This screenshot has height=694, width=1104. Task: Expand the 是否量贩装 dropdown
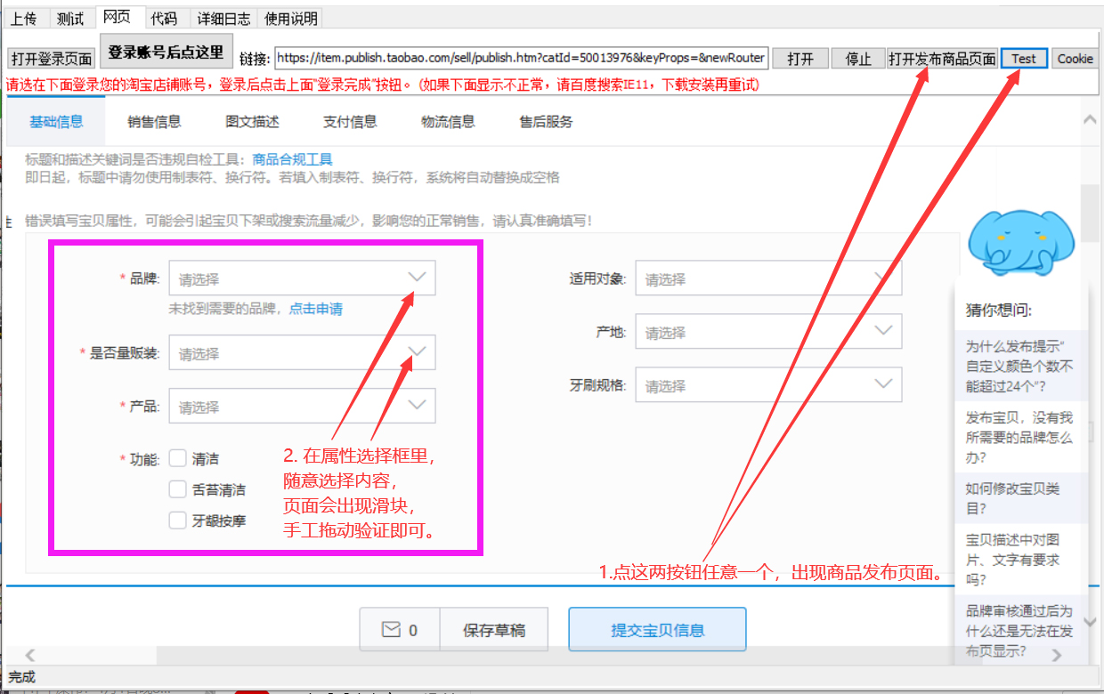tap(302, 353)
